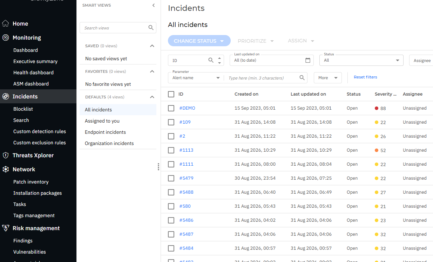Sort by Created on column header

[246, 94]
